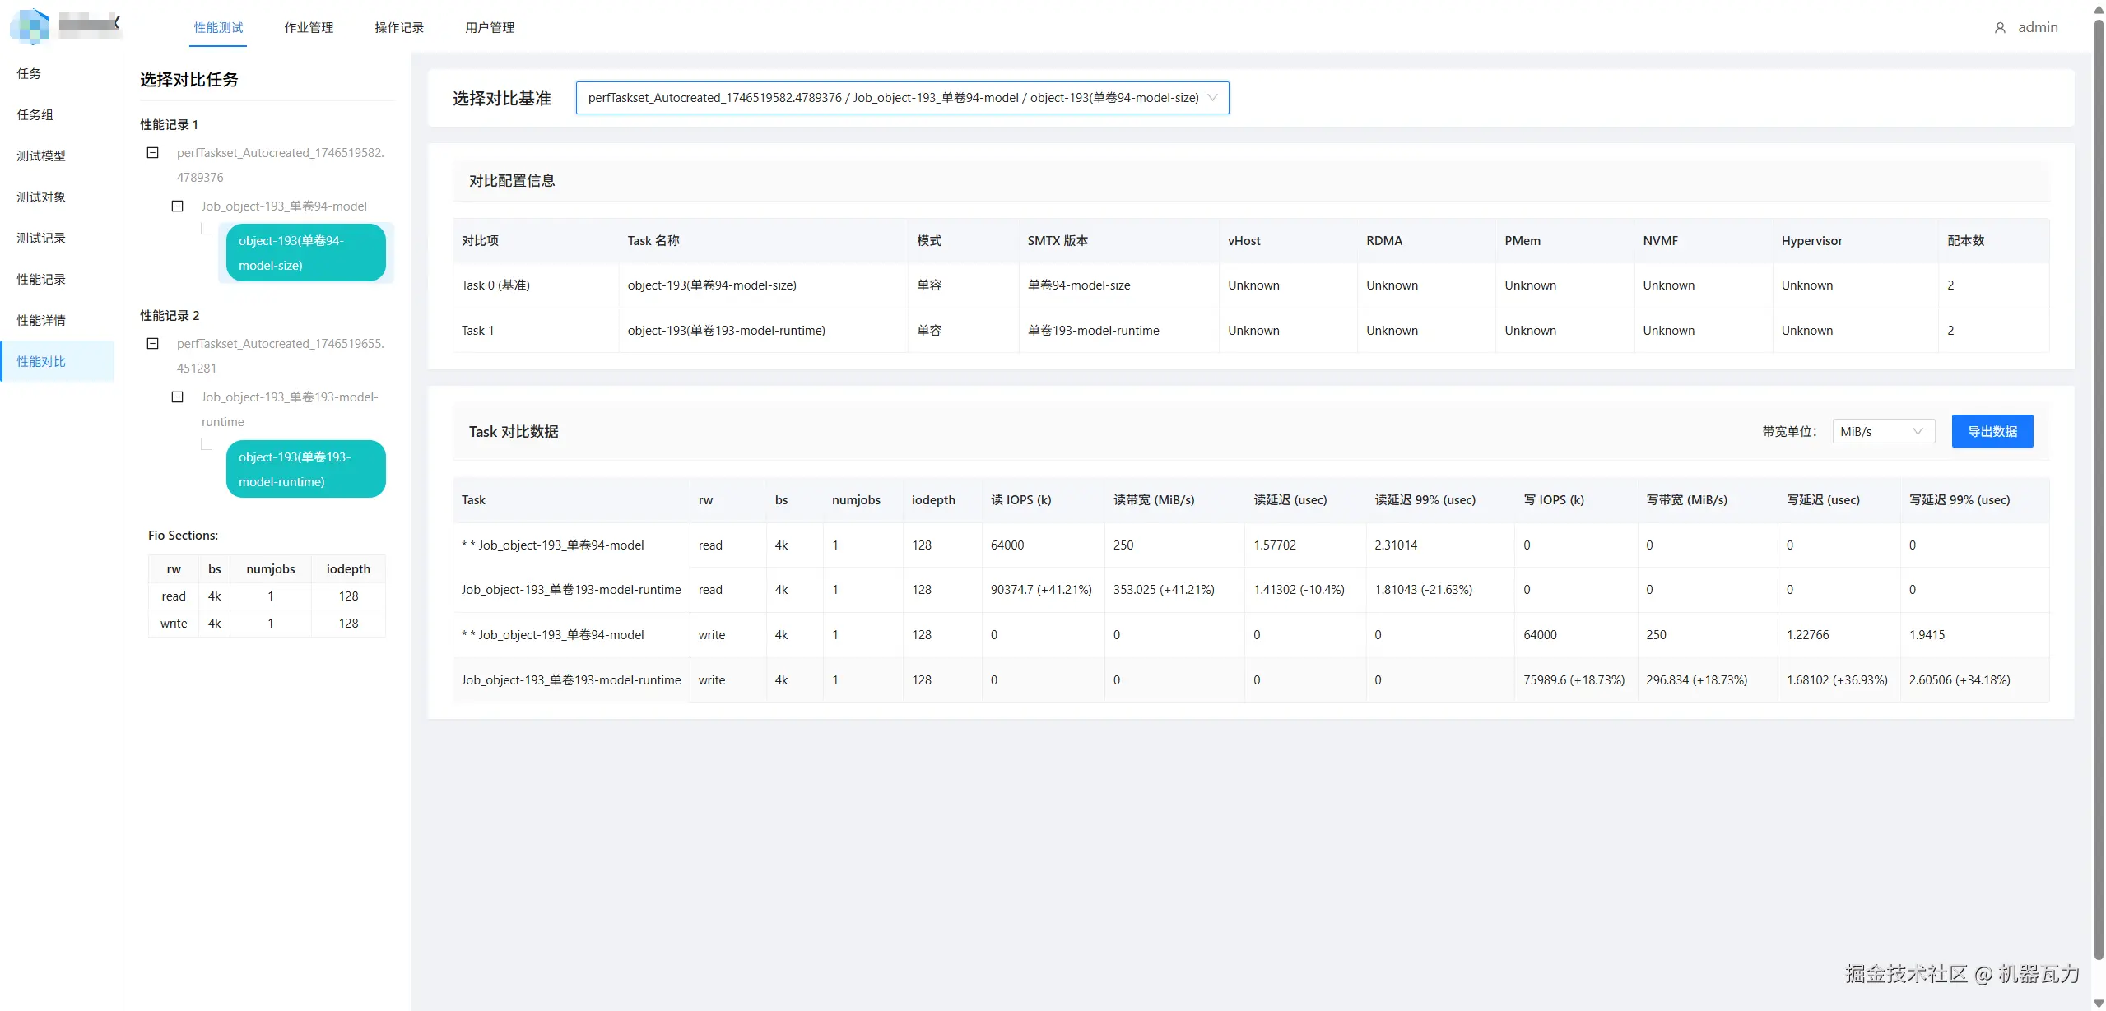Screen dimensions: 2106x1011
Task: Open the 选择对比基准 baseline dropdown
Action: (x=902, y=98)
